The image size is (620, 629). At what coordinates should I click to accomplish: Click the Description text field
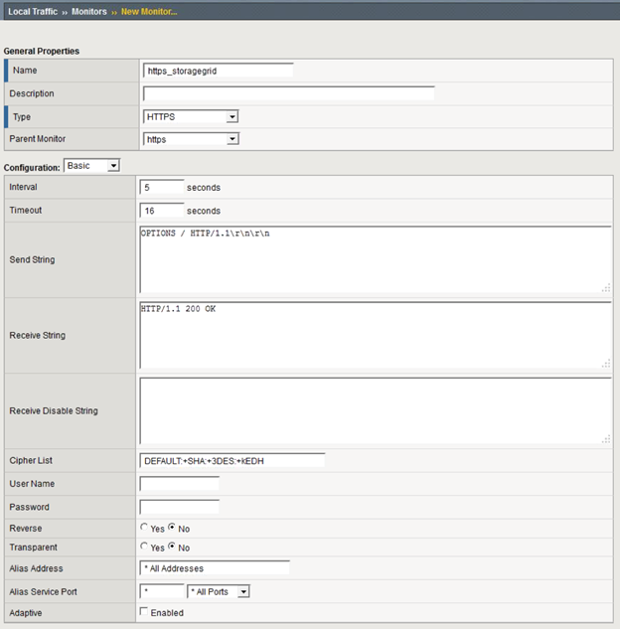[x=288, y=93]
